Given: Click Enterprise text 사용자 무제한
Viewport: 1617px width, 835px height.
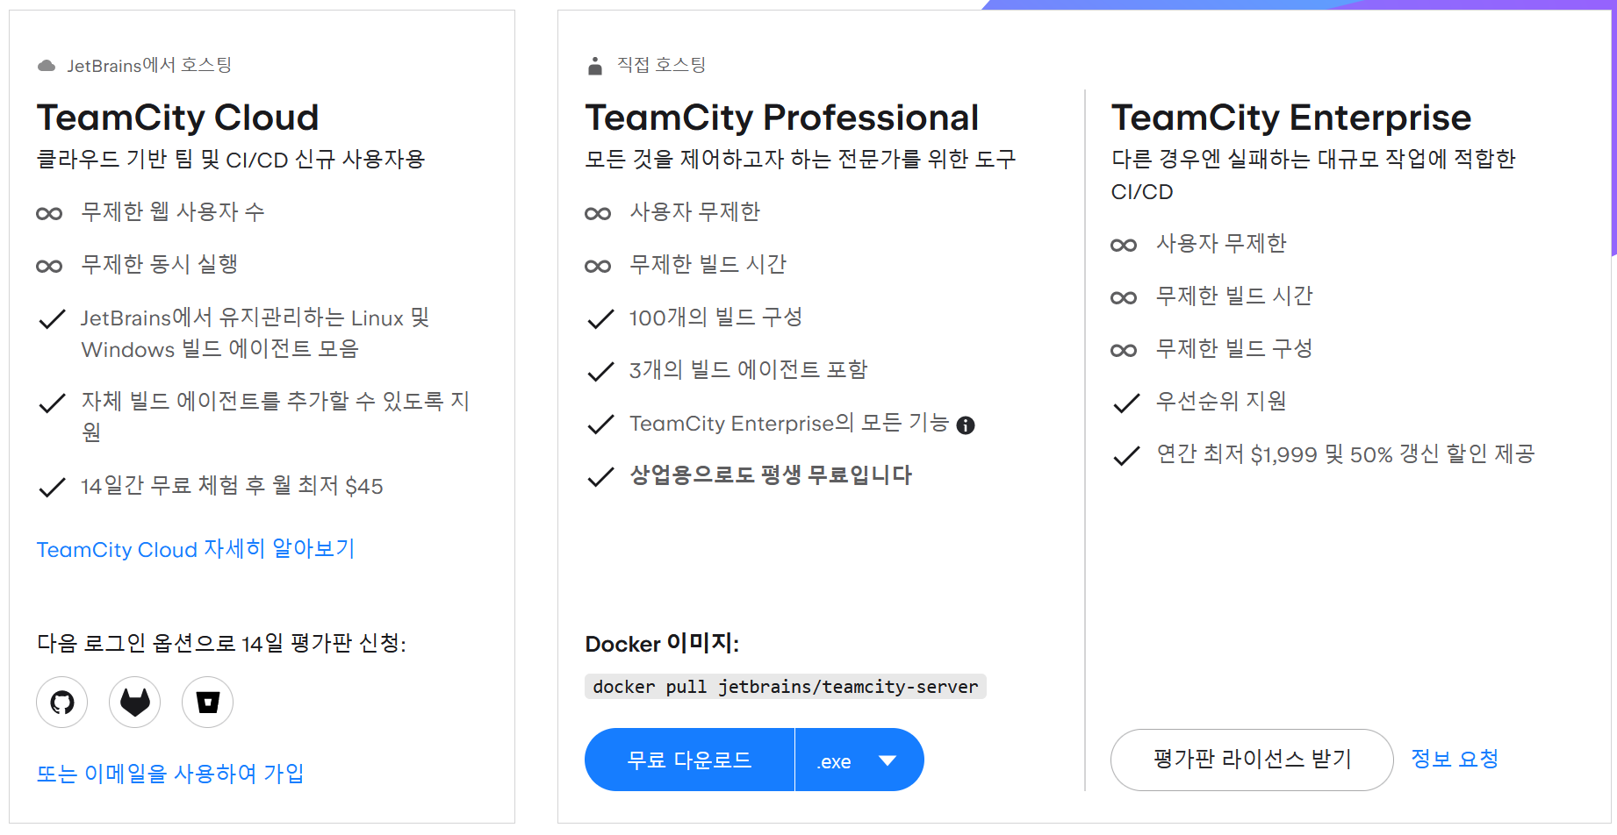Looking at the screenshot, I should pos(1221,244).
